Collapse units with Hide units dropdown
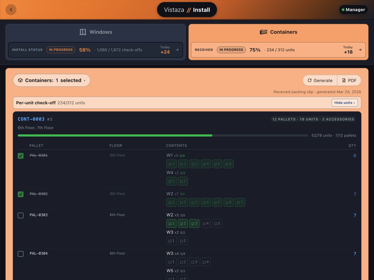This screenshot has height=280, width=374. (345, 103)
